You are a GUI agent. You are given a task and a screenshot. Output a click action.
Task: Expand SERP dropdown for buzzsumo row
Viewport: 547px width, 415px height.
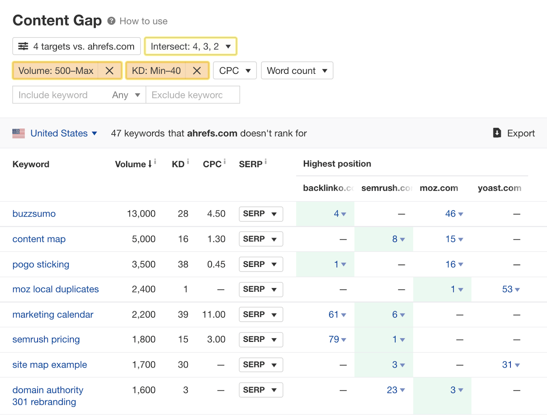(261, 214)
